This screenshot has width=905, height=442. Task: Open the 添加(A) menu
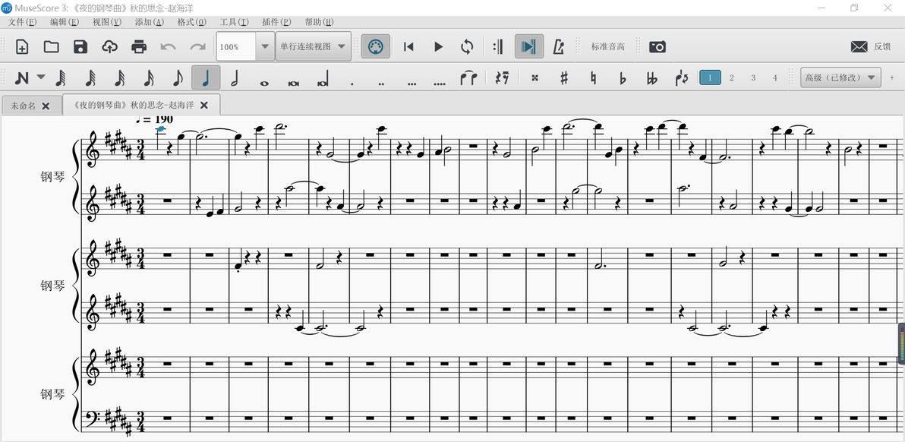tap(150, 22)
